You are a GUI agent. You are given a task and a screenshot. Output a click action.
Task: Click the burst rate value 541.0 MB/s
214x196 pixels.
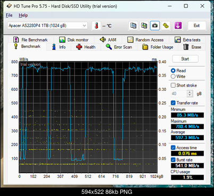point(187,166)
